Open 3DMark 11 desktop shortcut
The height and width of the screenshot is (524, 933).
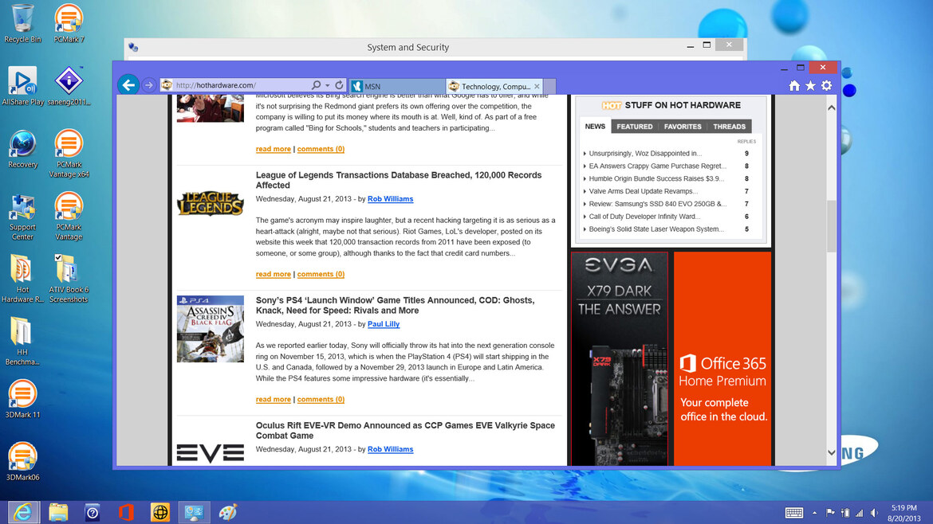pos(22,399)
